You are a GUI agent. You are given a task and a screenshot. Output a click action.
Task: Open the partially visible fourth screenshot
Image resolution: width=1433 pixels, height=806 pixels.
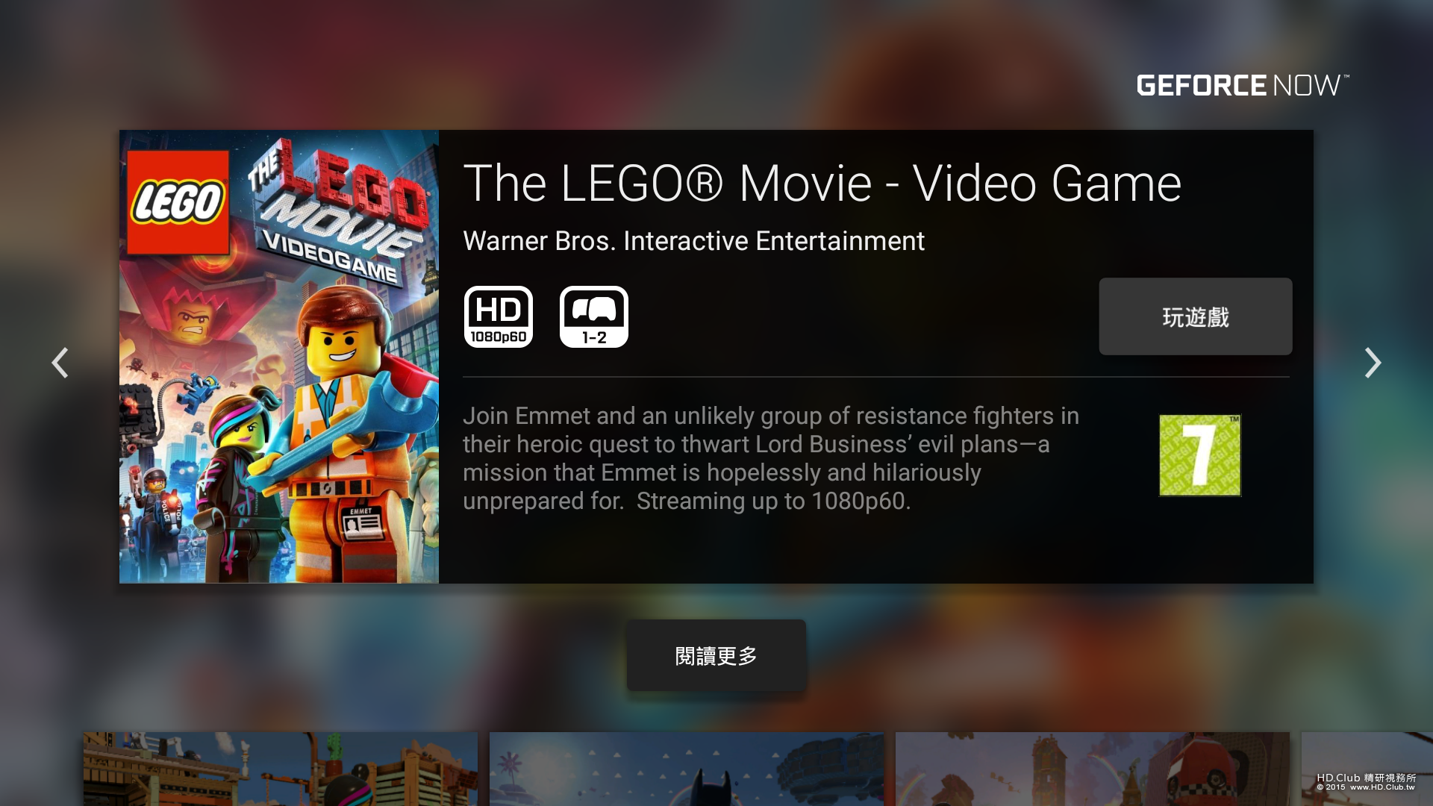pos(1367,769)
